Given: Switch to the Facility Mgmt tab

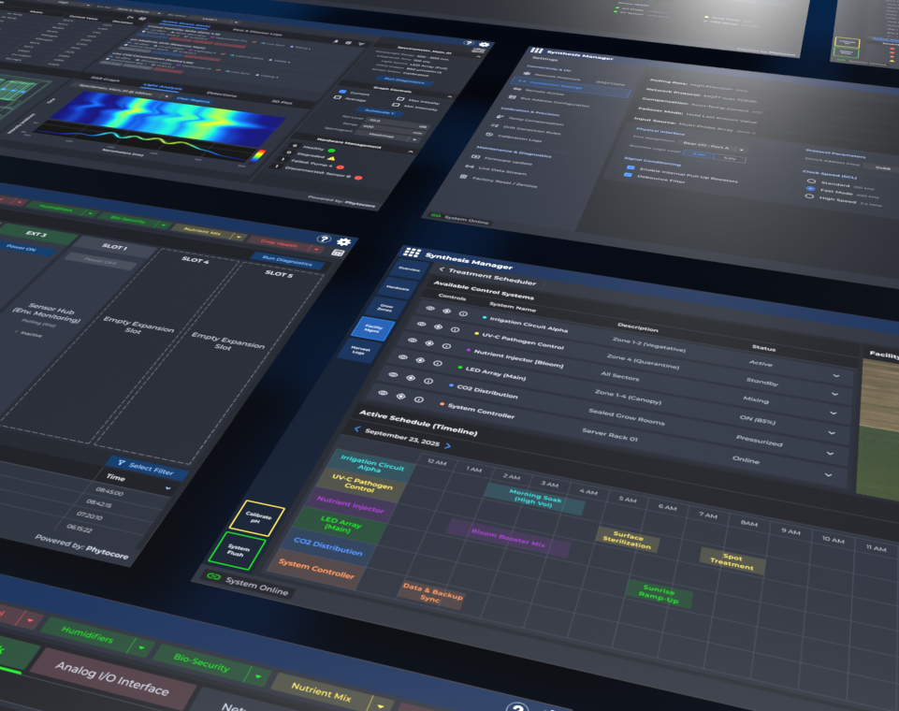Looking at the screenshot, I should coord(374,329).
